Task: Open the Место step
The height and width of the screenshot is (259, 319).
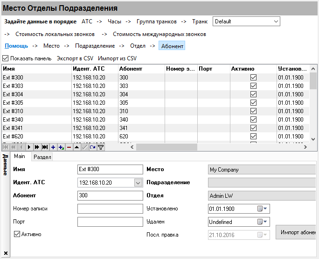Action: click(x=51, y=46)
